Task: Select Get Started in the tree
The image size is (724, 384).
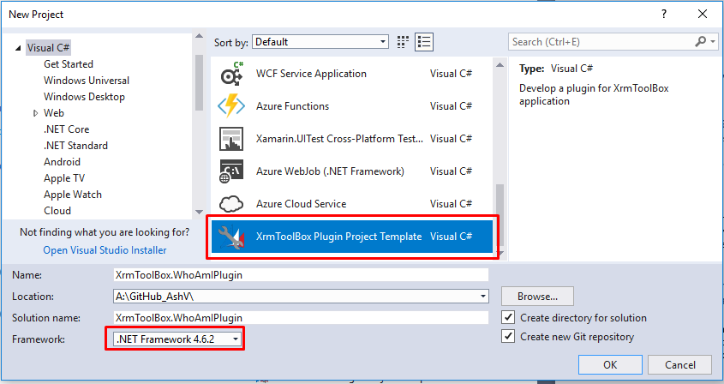Action: [x=69, y=64]
